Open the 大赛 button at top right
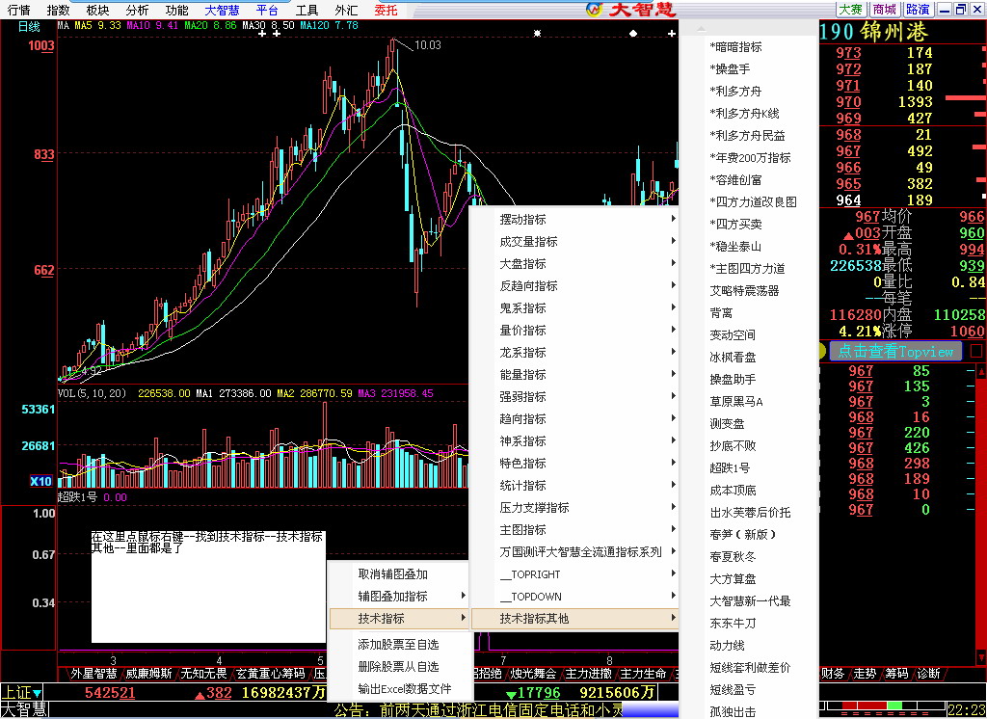Screen dimensions: 987x719 (851, 10)
